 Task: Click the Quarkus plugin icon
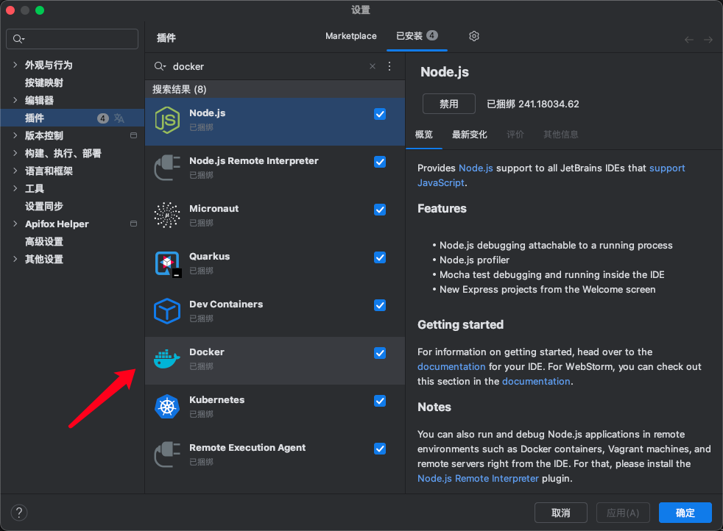click(168, 264)
